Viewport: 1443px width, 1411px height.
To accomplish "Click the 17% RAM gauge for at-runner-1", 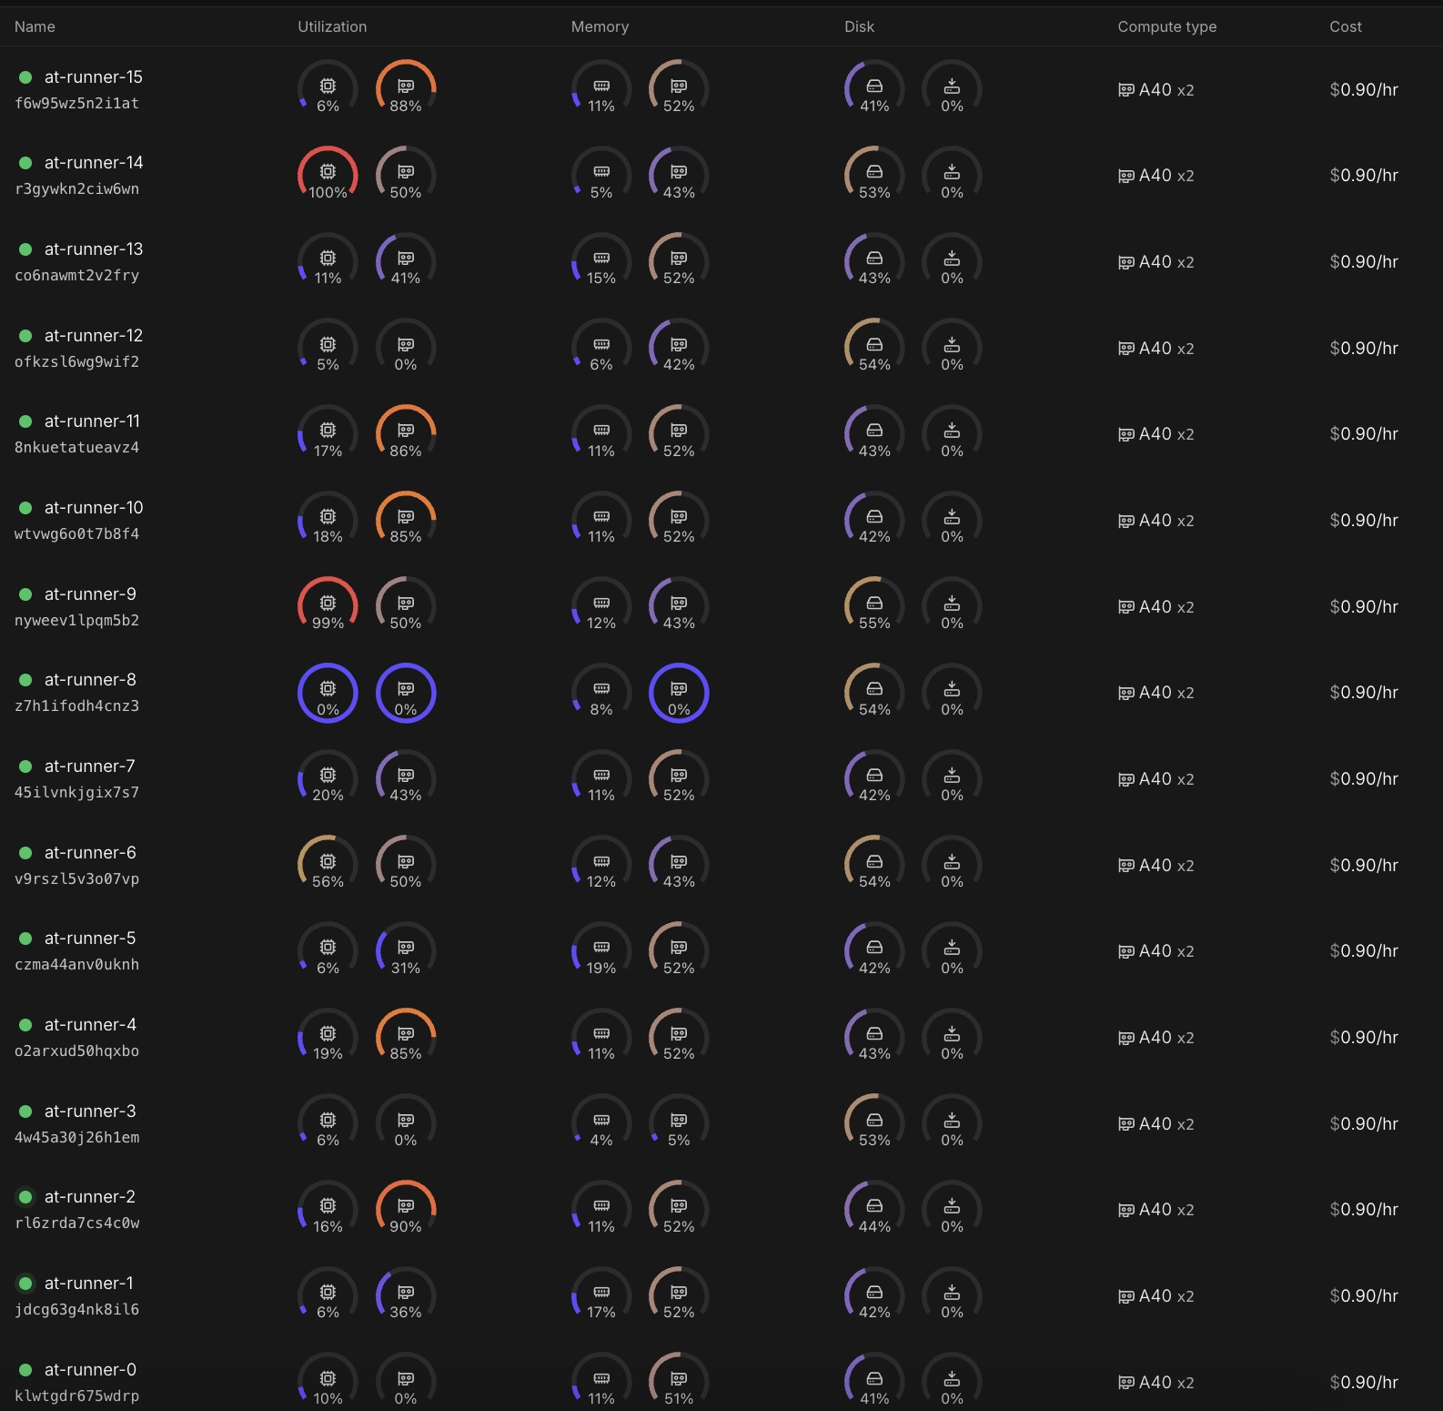I will 601,1295.
